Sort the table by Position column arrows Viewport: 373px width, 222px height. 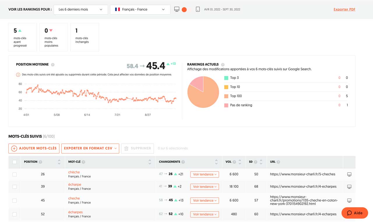click(x=59, y=162)
